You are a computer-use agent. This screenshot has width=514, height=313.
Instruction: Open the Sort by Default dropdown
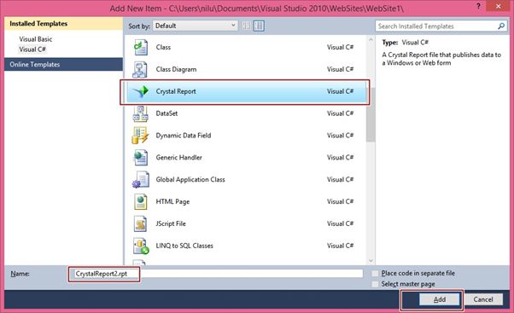(x=195, y=26)
